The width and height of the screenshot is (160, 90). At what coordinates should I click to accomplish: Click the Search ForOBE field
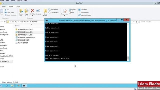click(150, 22)
